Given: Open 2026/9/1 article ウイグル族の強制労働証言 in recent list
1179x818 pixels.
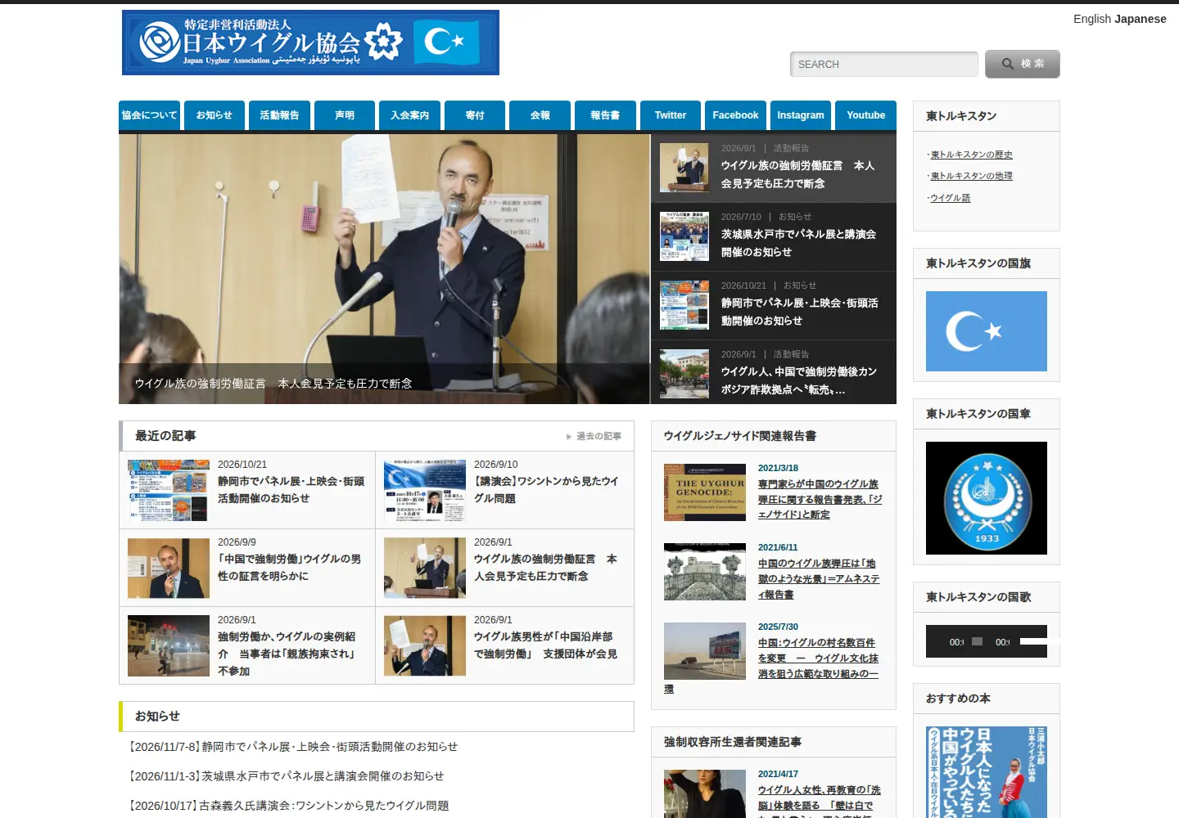Looking at the screenshot, I should [545, 568].
